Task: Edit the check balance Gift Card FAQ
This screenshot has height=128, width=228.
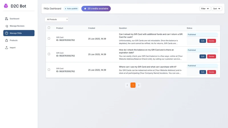Action: [x=203, y=56]
